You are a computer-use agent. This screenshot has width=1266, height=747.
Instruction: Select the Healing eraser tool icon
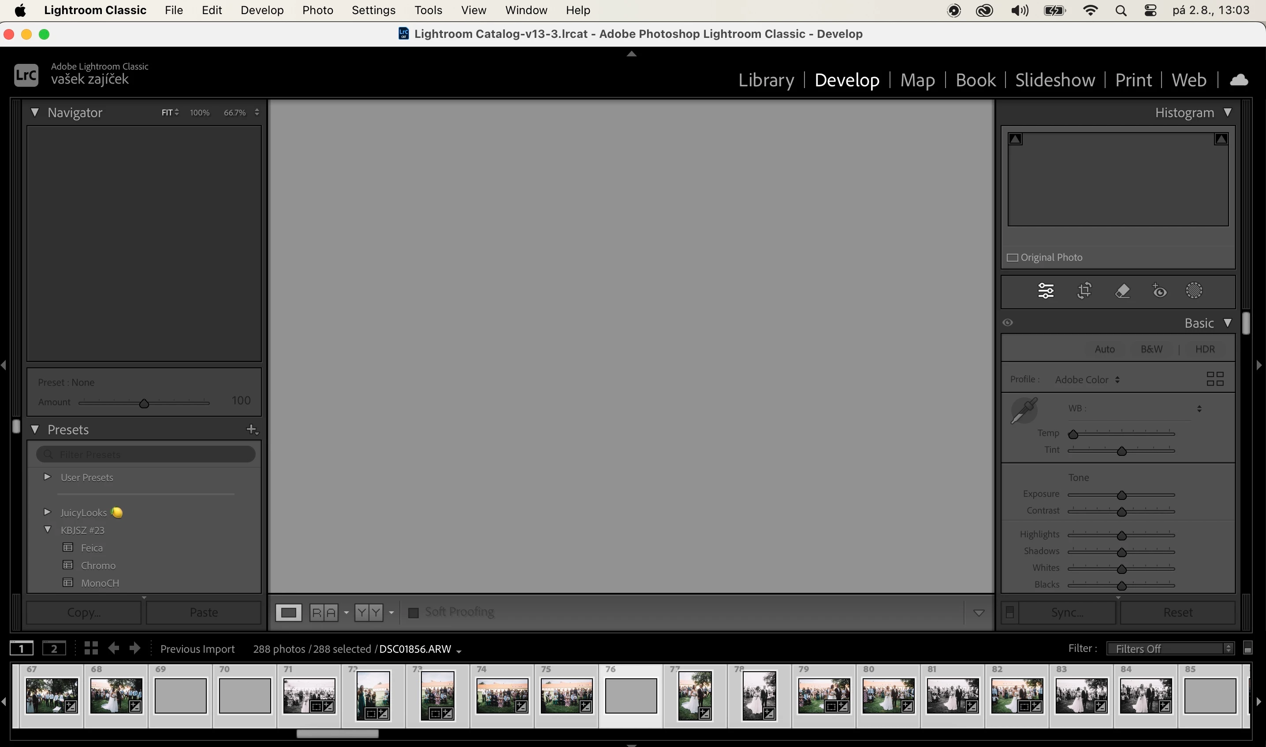pos(1122,290)
